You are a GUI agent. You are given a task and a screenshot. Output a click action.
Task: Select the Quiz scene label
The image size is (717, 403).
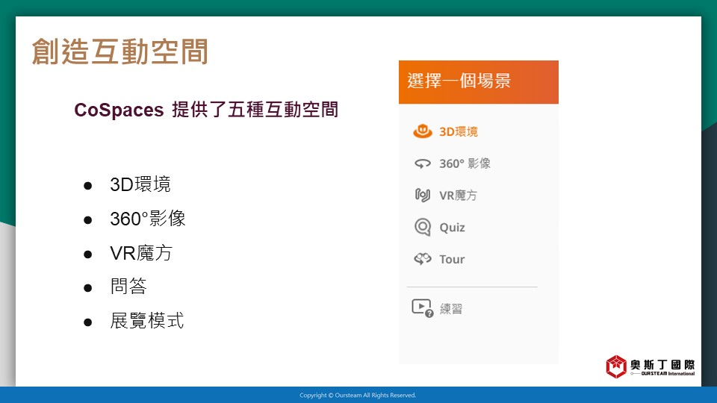coord(452,228)
